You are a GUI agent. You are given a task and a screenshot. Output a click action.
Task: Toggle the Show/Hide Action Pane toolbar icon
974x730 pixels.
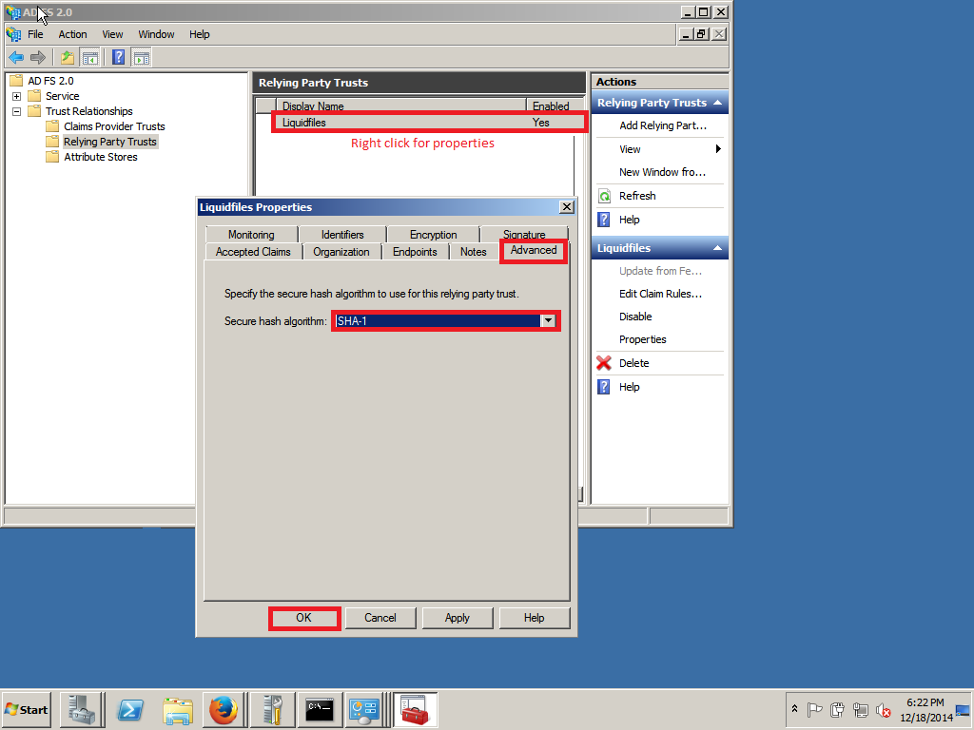pyautogui.click(x=141, y=57)
